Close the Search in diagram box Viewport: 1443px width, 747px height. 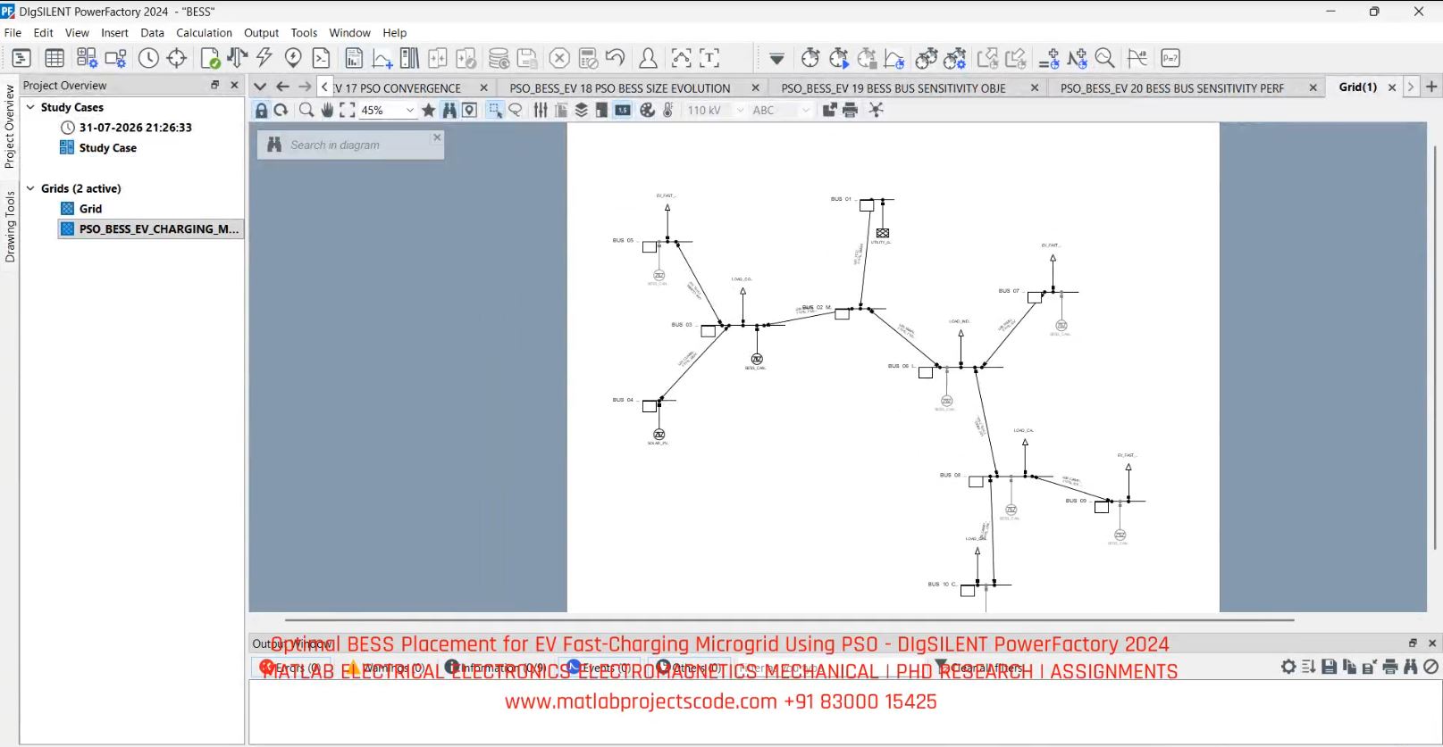[x=437, y=137]
